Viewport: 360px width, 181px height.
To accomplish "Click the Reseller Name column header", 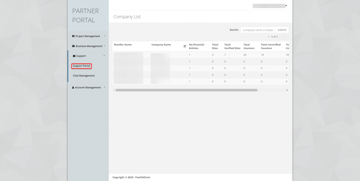I will coord(123,45).
